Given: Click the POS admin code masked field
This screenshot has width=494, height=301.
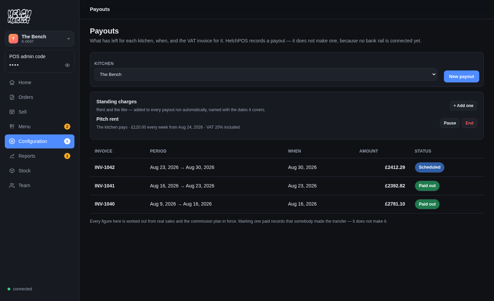Looking at the screenshot, I should (x=14, y=65).
